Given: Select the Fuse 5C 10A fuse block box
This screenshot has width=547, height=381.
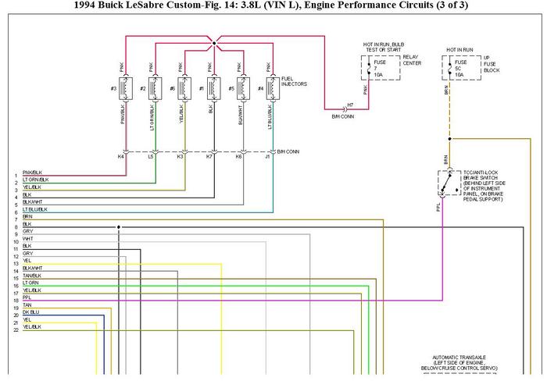Looking at the screenshot, I should coord(462,68).
